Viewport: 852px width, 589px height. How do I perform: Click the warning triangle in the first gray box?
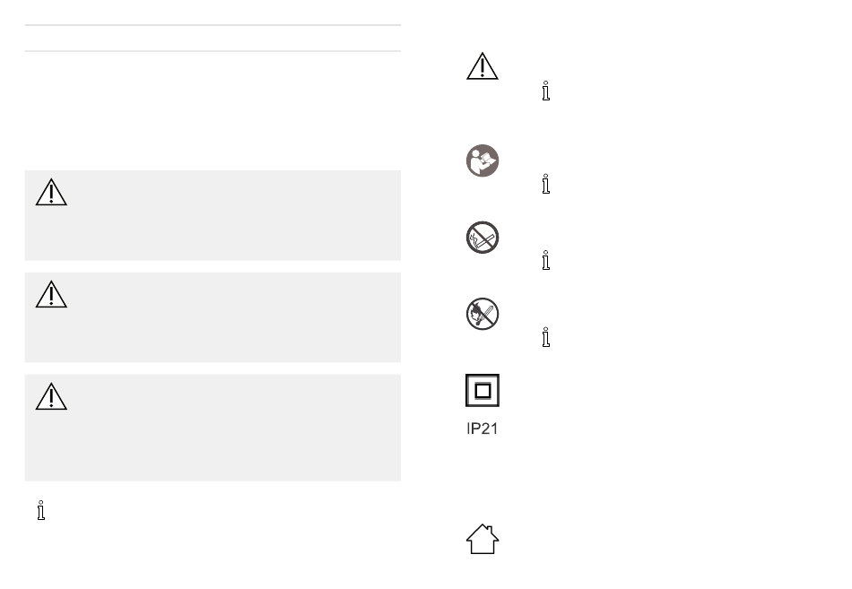pos(51,193)
